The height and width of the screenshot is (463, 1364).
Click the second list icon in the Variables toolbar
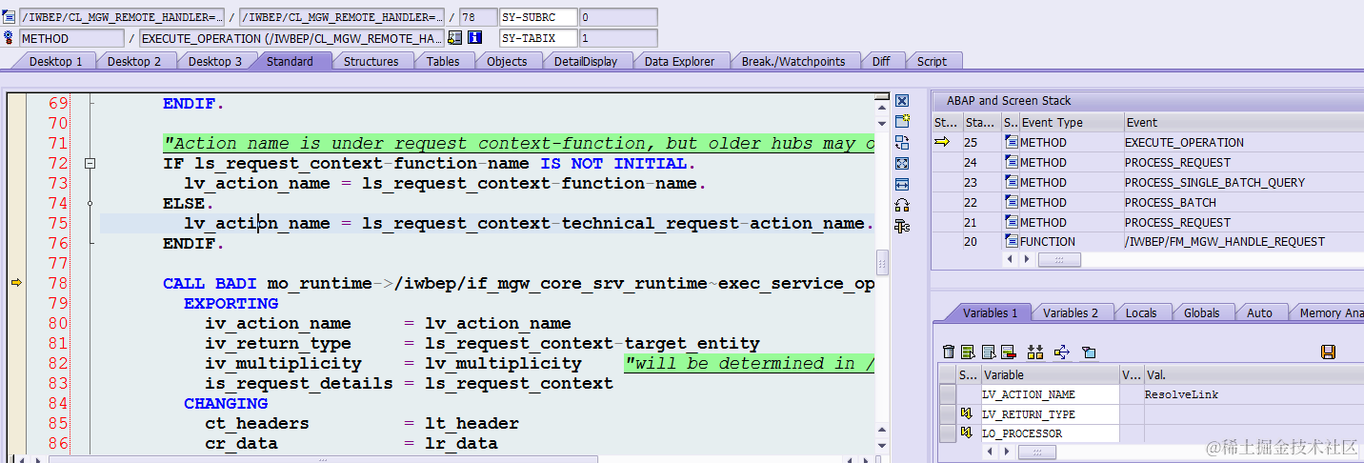coord(989,352)
